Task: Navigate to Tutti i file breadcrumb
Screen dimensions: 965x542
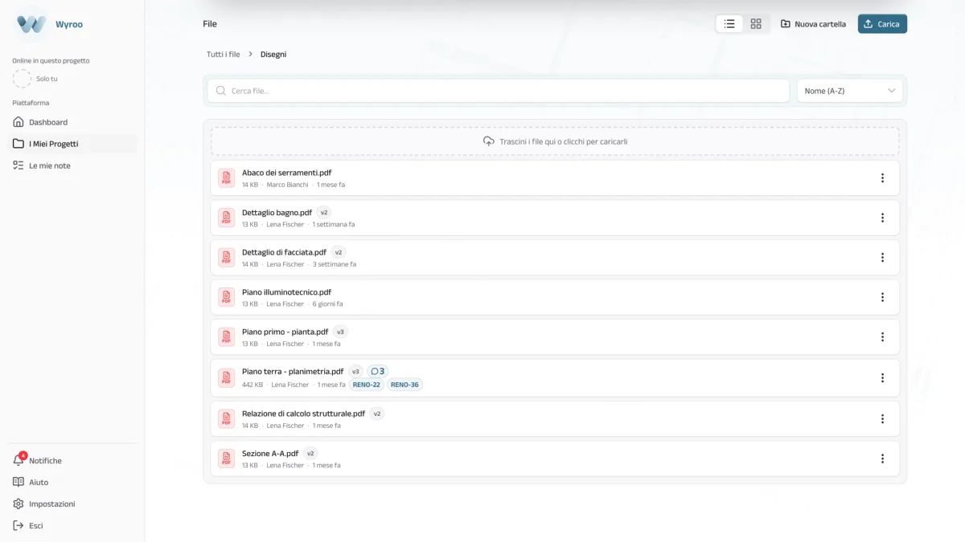Action: (224, 55)
